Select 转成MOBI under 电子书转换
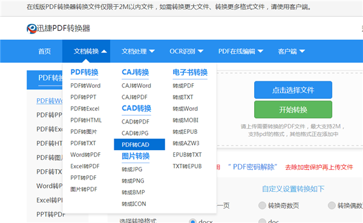 [x=186, y=120]
